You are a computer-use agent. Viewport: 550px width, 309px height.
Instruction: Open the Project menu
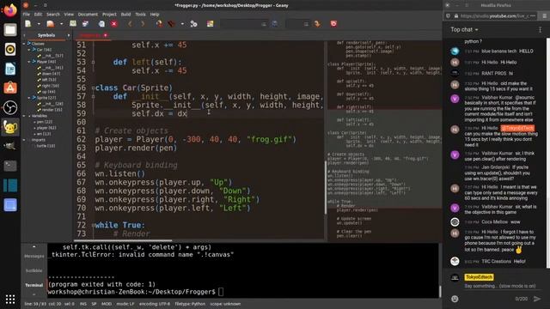[109, 15]
